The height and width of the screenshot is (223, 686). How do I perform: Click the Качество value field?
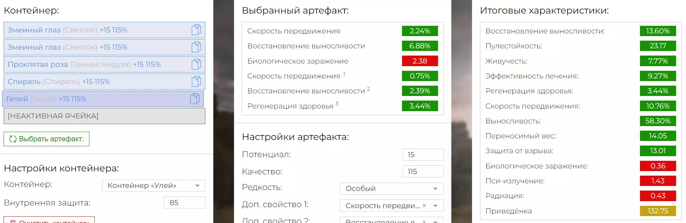(x=423, y=171)
